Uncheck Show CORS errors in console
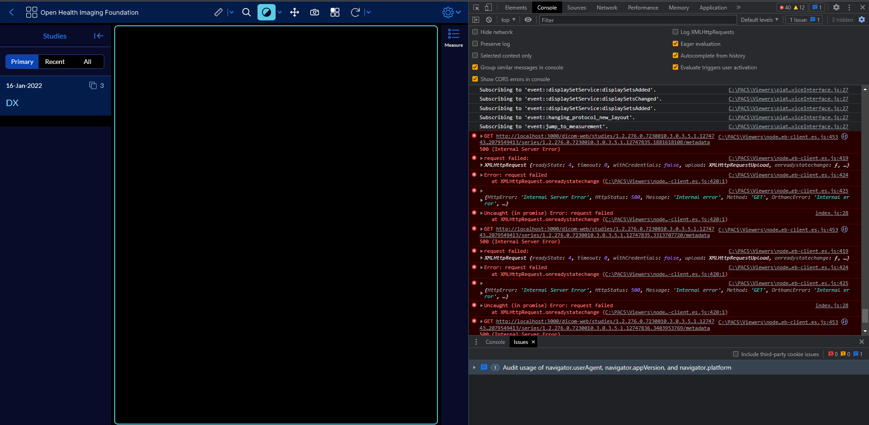Viewport: 869px width, 425px height. [x=475, y=79]
